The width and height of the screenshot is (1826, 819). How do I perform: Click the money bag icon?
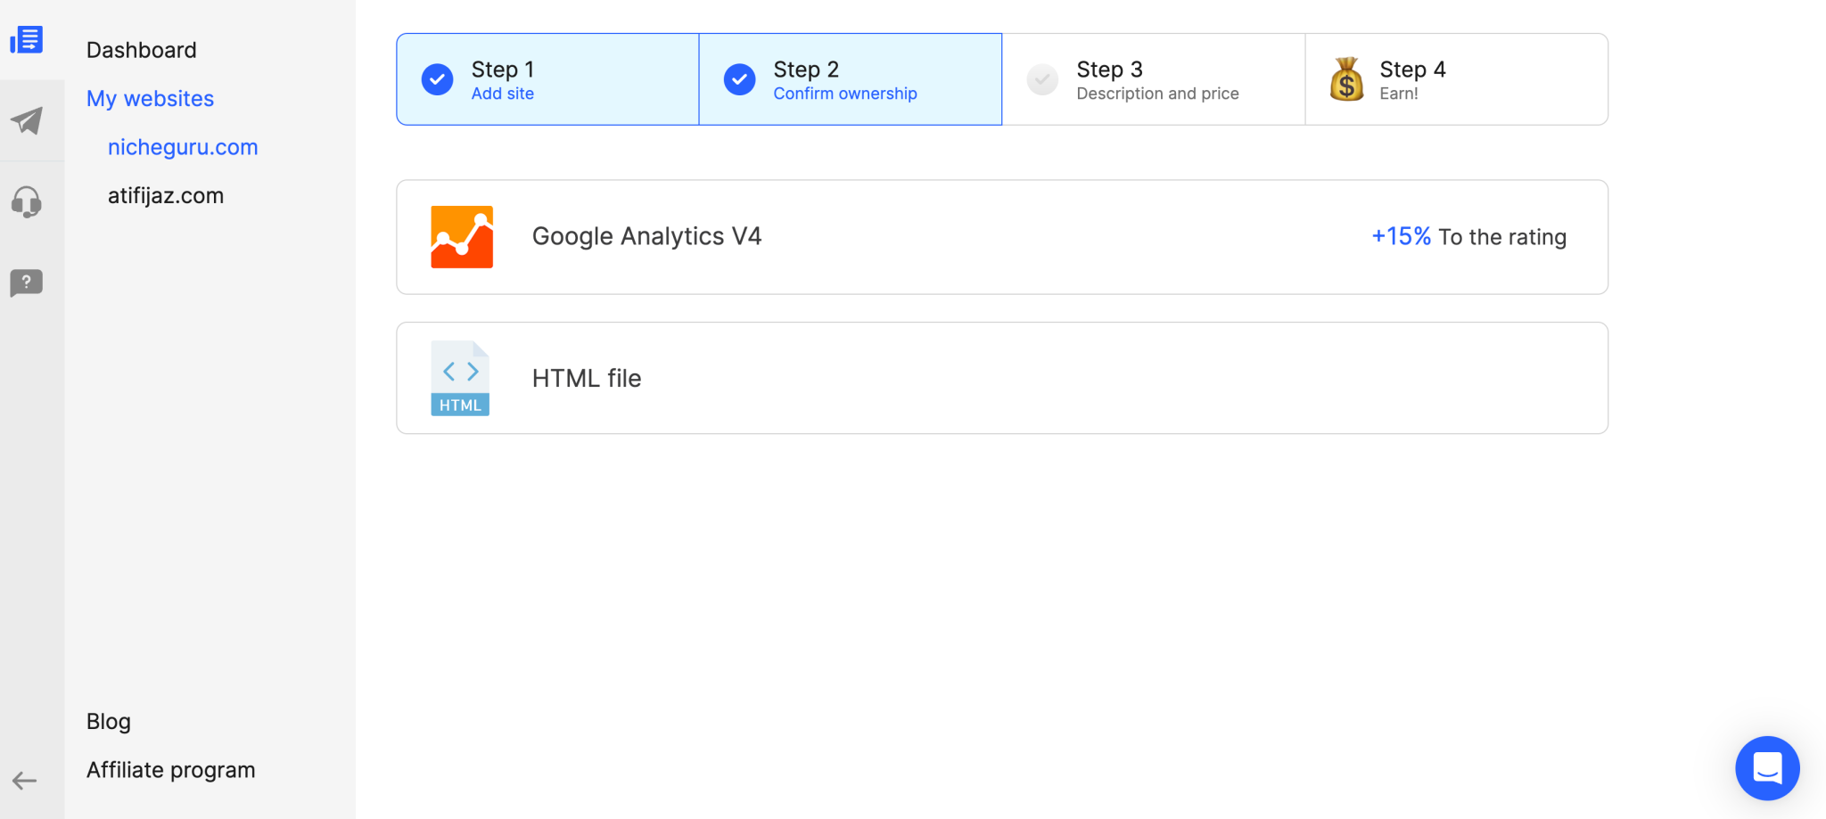coord(1346,79)
